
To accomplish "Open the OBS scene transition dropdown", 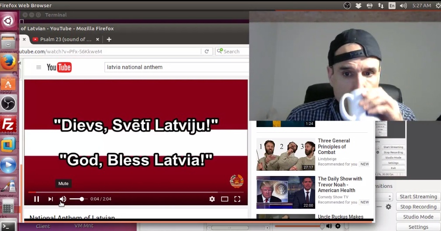I will tap(384, 197).
